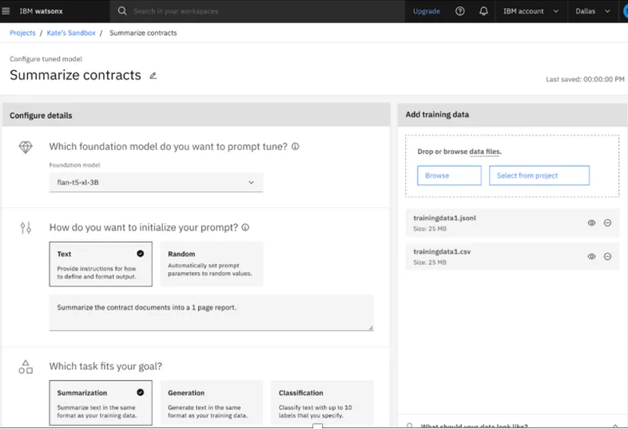628x429 pixels.
Task: Show info for foundation model question
Action: [295, 147]
